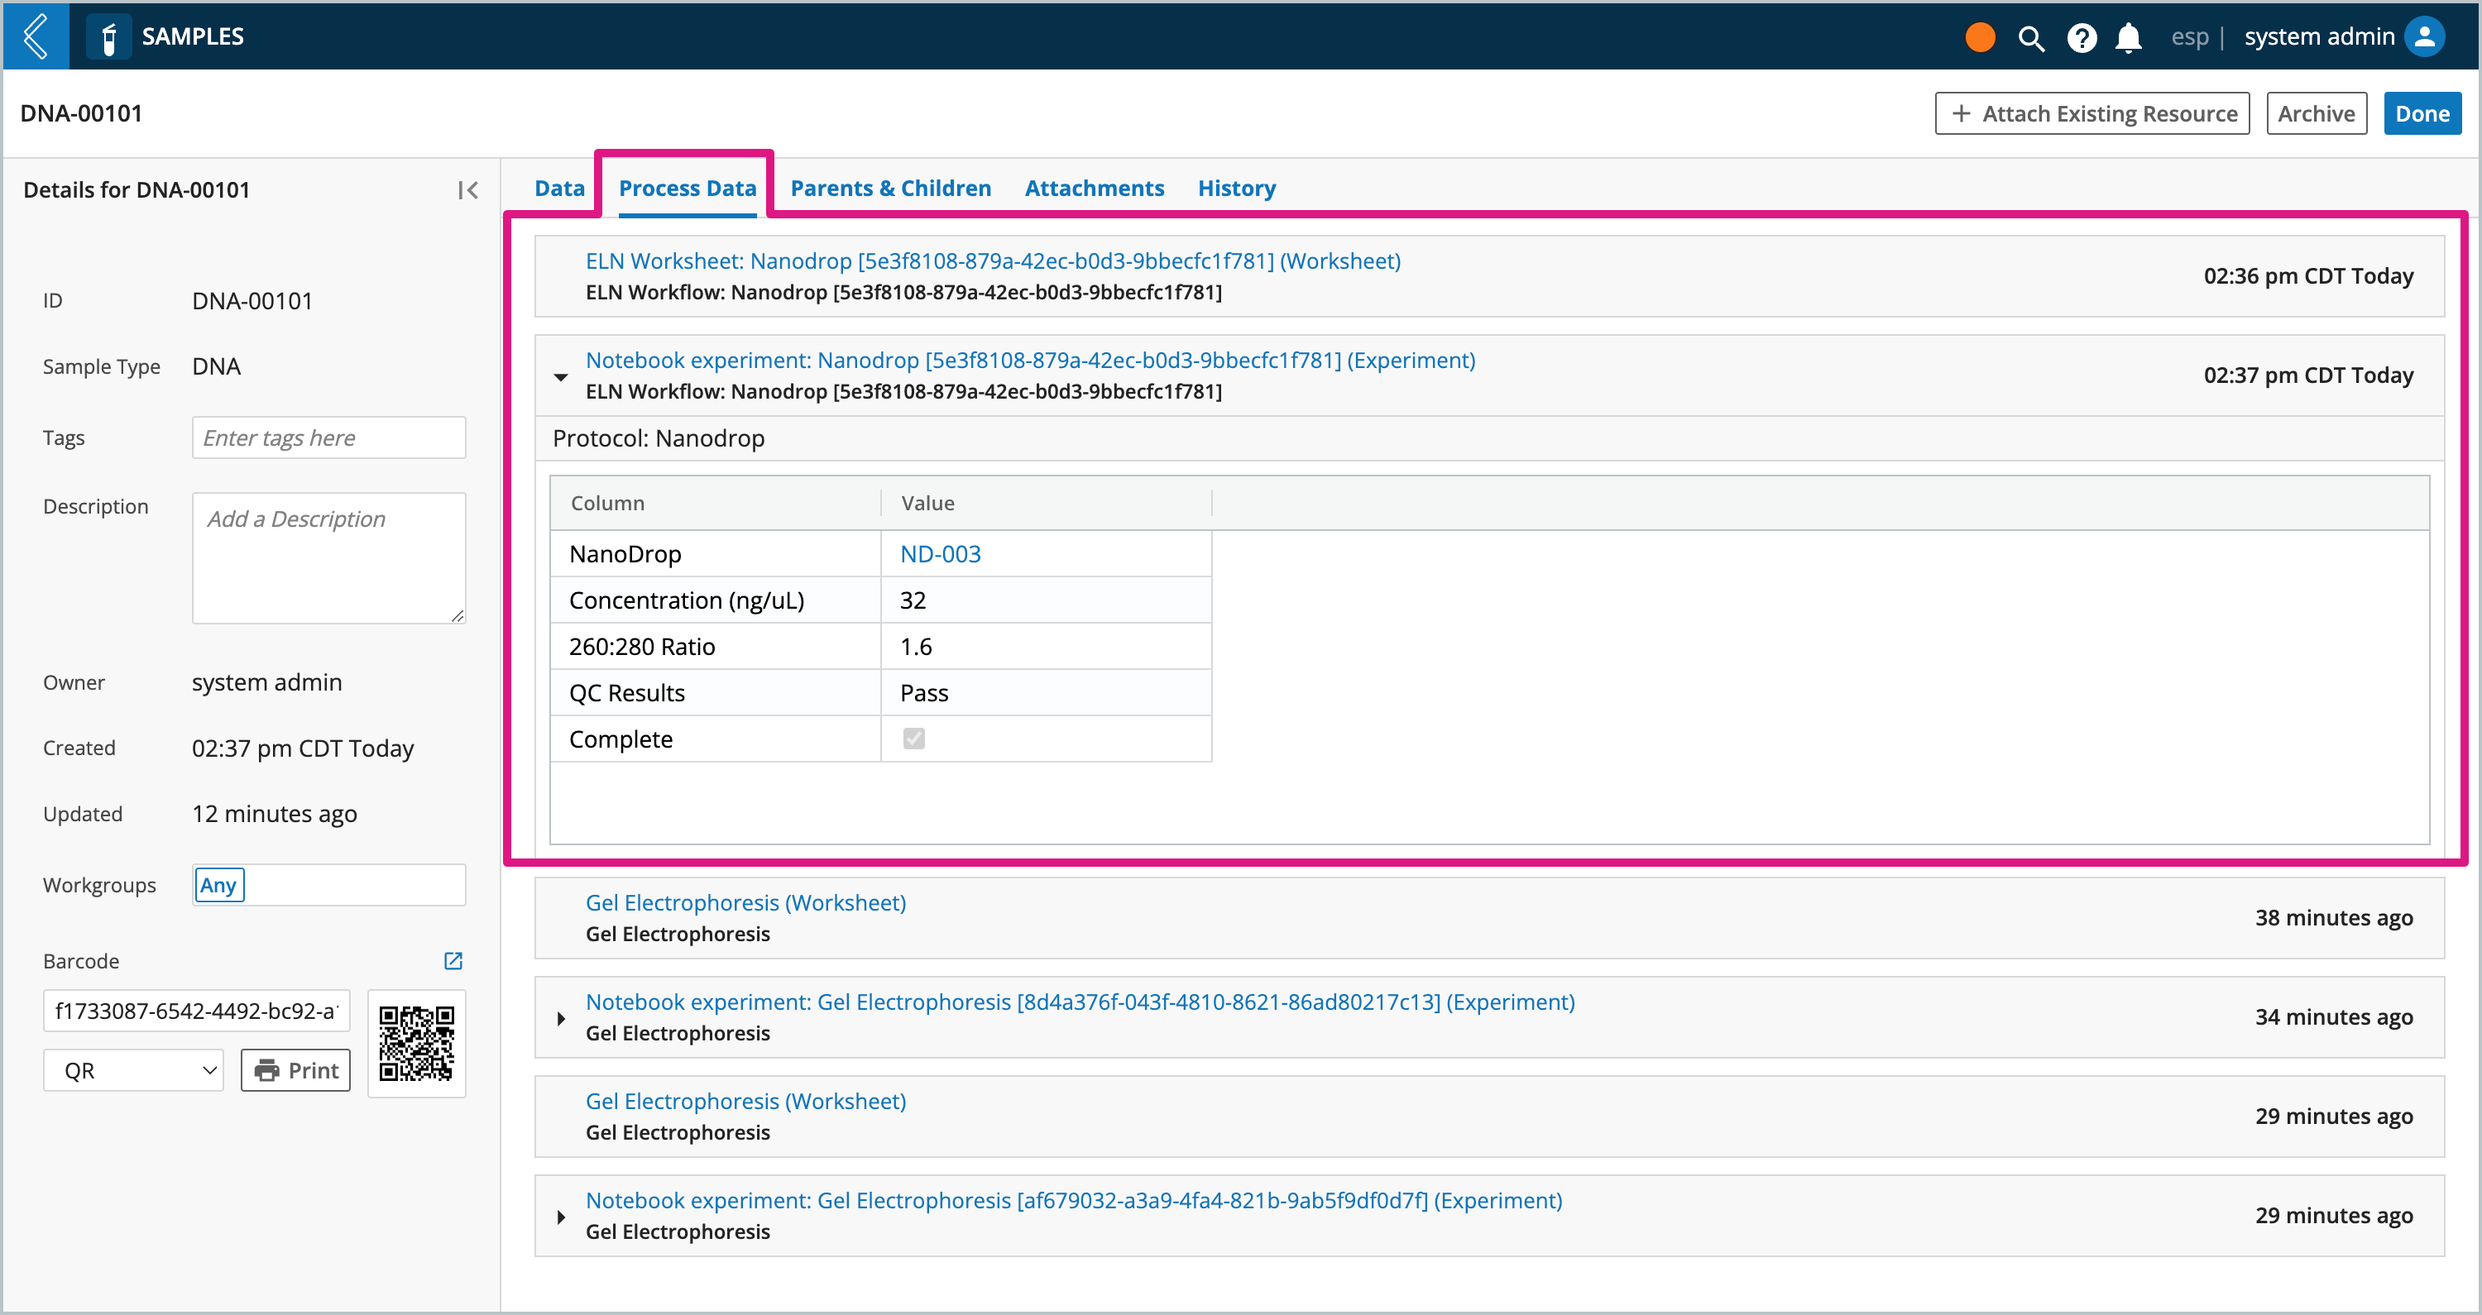Viewport: 2482px width, 1315px height.
Task: Open the notifications bell
Action: point(2129,37)
